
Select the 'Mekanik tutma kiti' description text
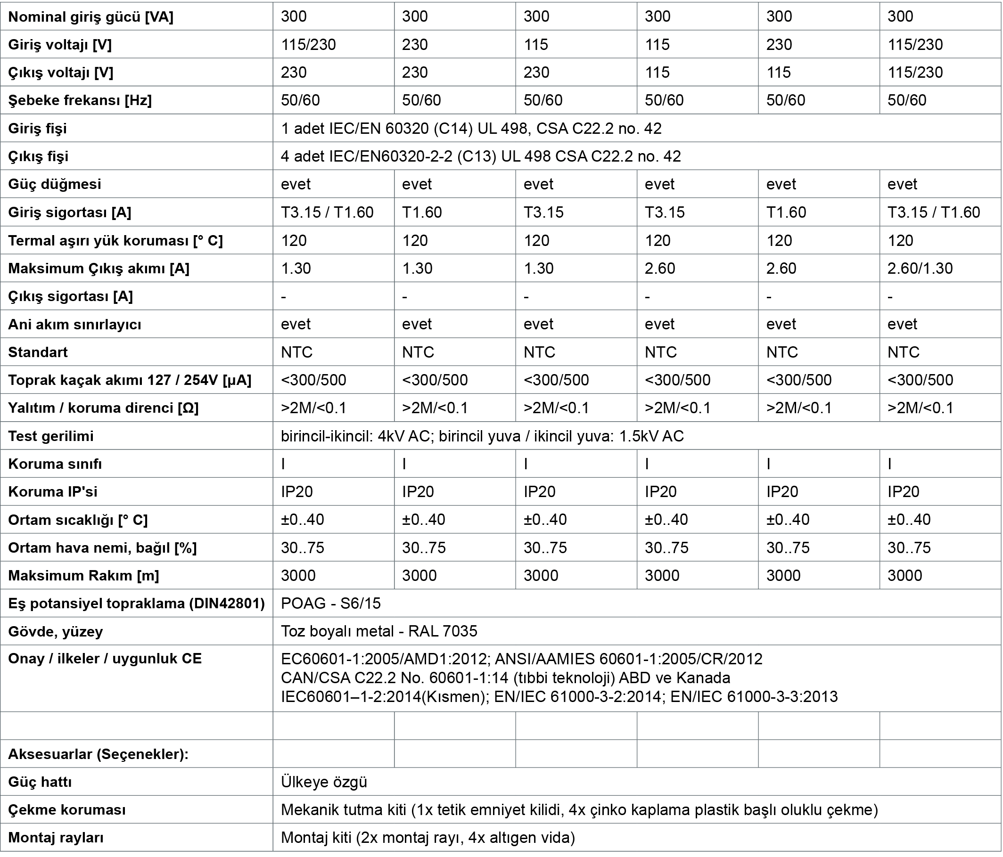point(579,810)
